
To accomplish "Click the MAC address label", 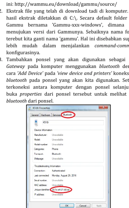I will (40, 185).
